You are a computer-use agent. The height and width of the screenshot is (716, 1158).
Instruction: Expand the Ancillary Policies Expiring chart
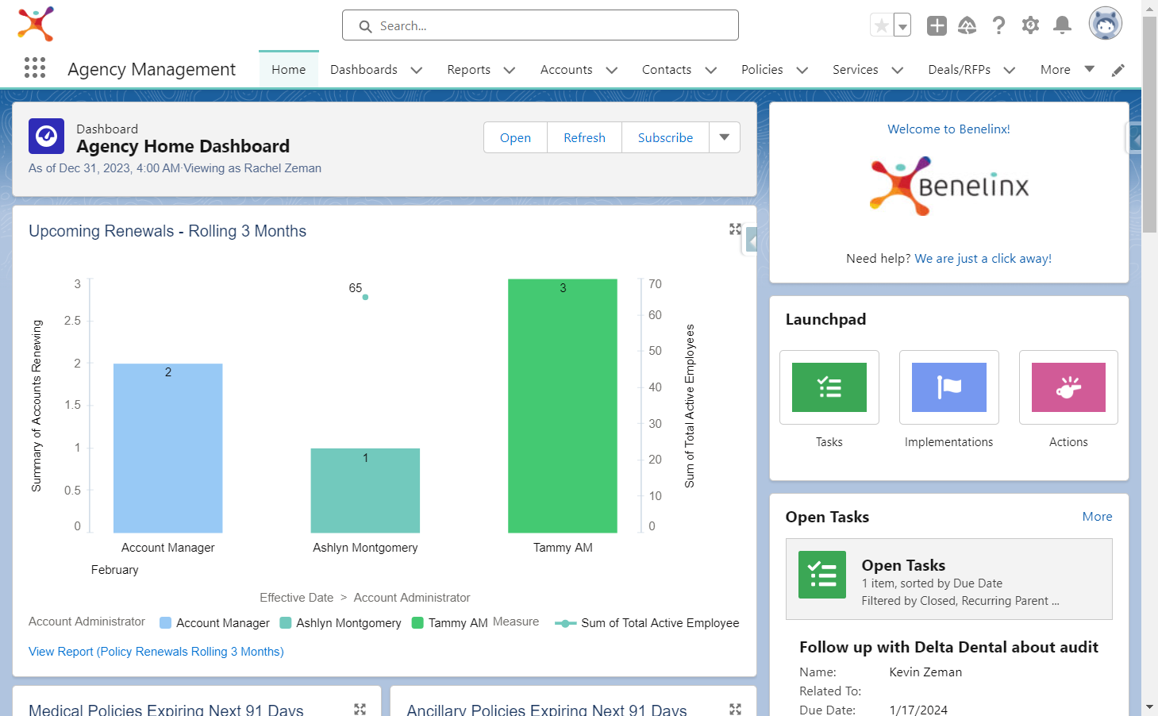(735, 709)
